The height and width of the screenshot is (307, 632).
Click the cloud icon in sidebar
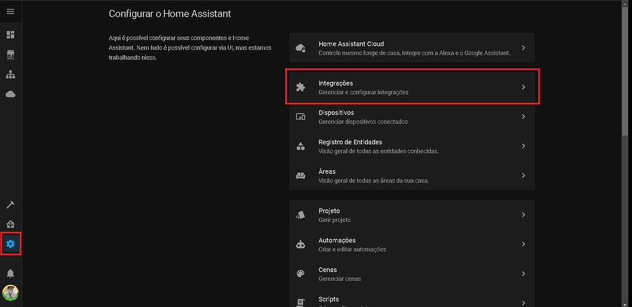coord(10,94)
